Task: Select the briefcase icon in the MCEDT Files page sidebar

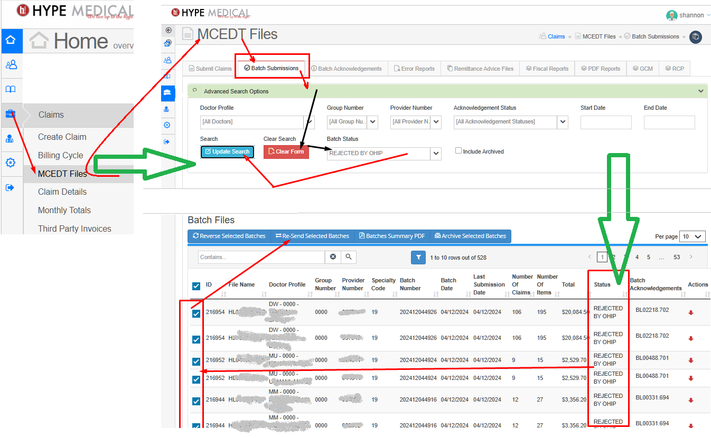Action: [x=168, y=93]
